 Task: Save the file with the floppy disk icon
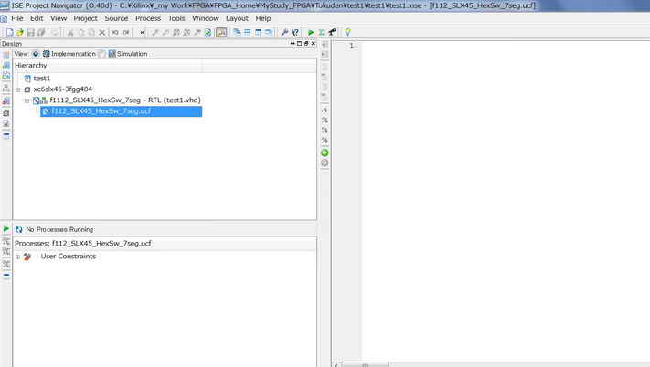click(x=31, y=32)
